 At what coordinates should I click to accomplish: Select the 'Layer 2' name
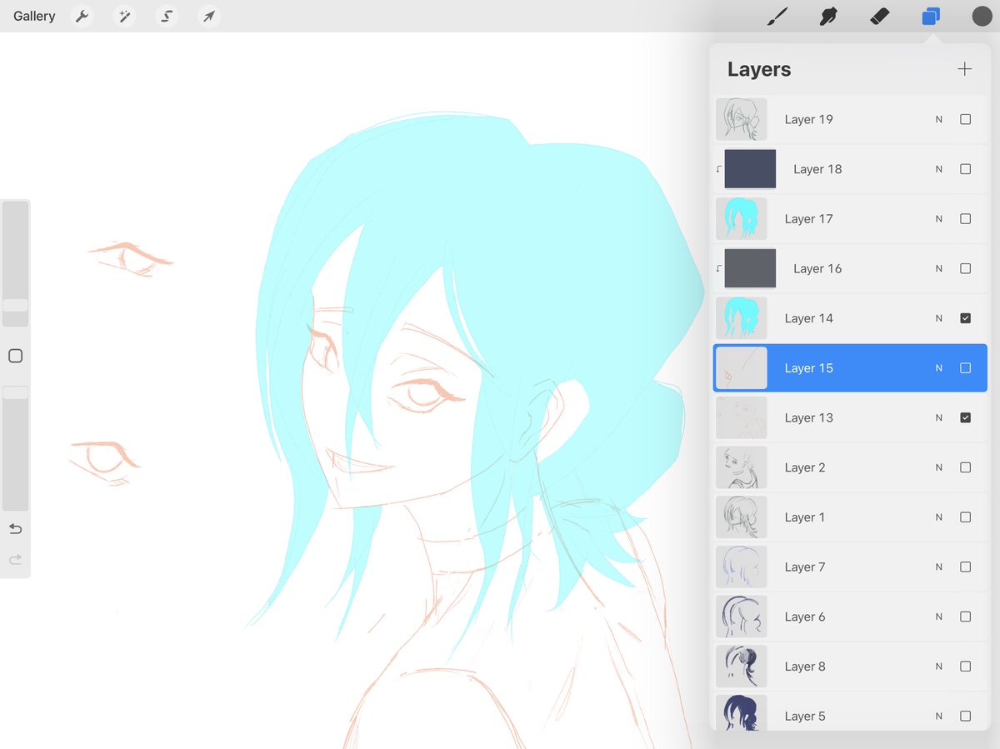pos(805,467)
